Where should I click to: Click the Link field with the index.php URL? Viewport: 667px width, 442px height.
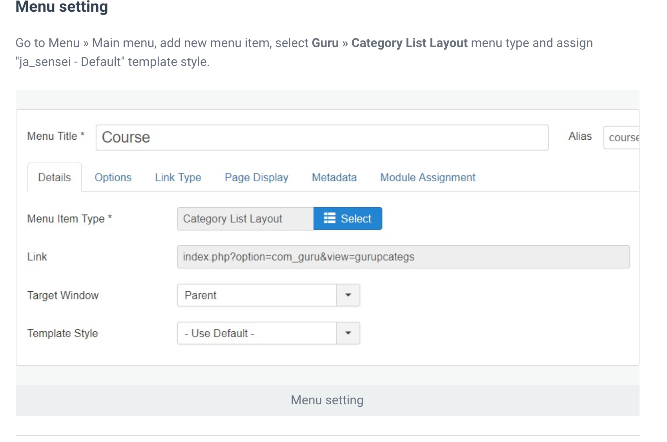(403, 257)
